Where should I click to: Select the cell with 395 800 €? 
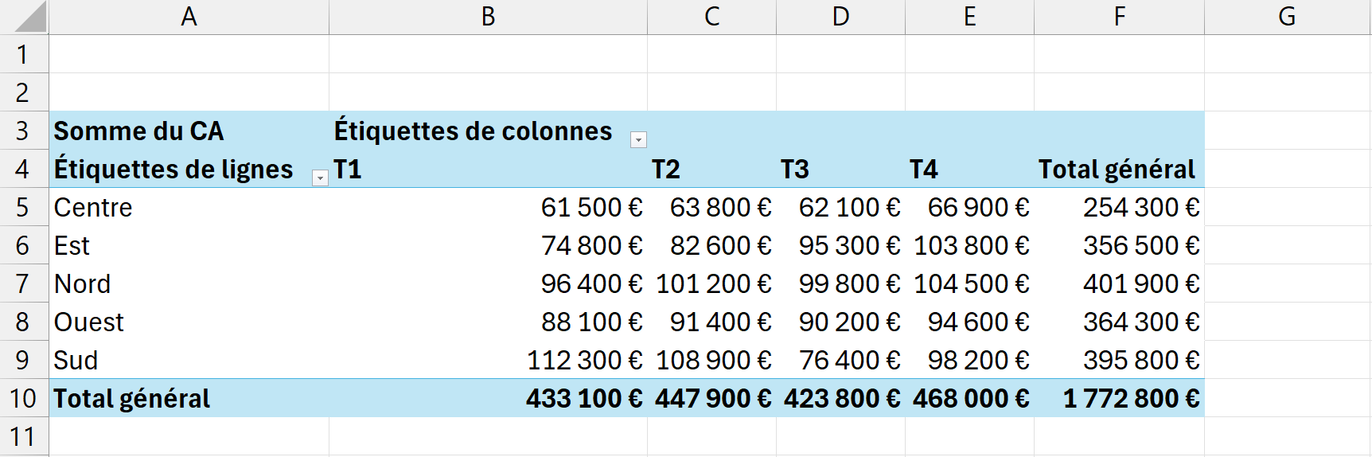coord(1120,360)
